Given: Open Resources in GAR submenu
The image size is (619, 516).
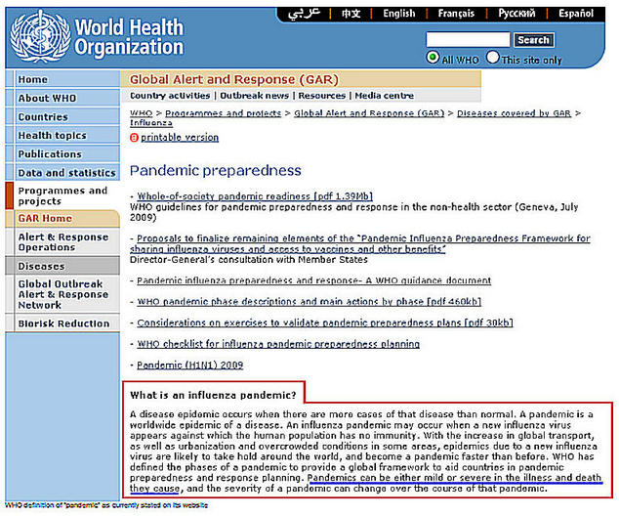Looking at the screenshot, I should (322, 96).
